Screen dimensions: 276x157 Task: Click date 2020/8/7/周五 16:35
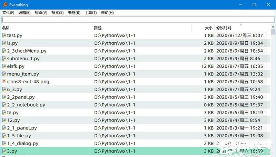point(239,66)
